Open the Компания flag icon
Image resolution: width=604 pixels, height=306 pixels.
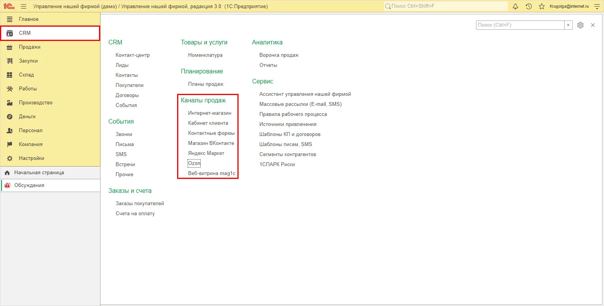10,144
